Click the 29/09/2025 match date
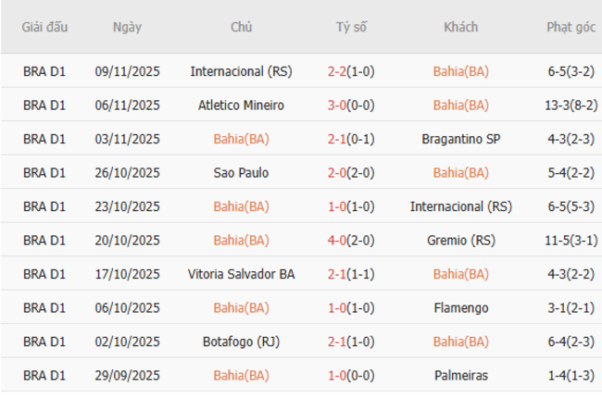Viewport: 602px width, 398px height. pyautogui.click(x=127, y=376)
